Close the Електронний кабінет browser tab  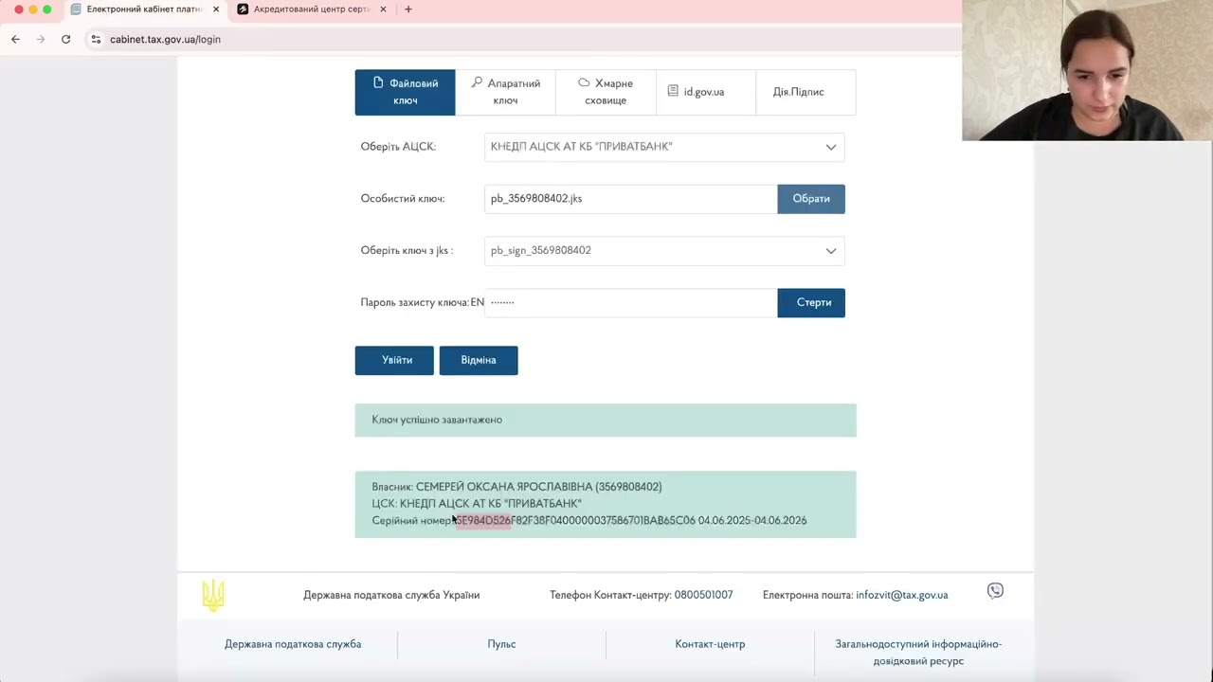216,9
